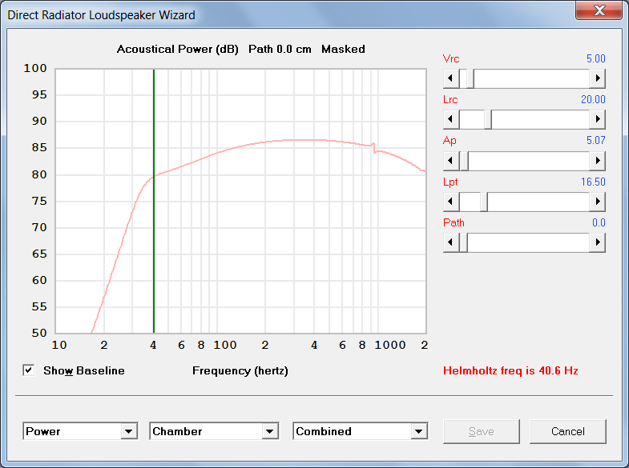Viewport: 629px width, 468px height.
Task: Click the Path slider left arrow
Action: pos(451,242)
